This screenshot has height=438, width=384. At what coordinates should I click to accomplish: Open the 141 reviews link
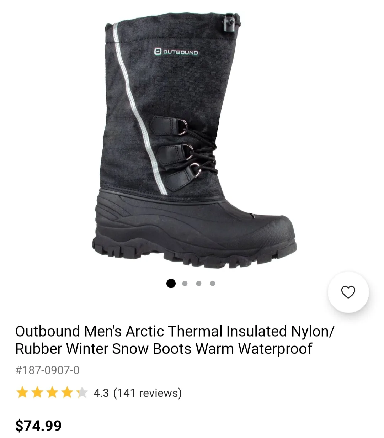[148, 393]
